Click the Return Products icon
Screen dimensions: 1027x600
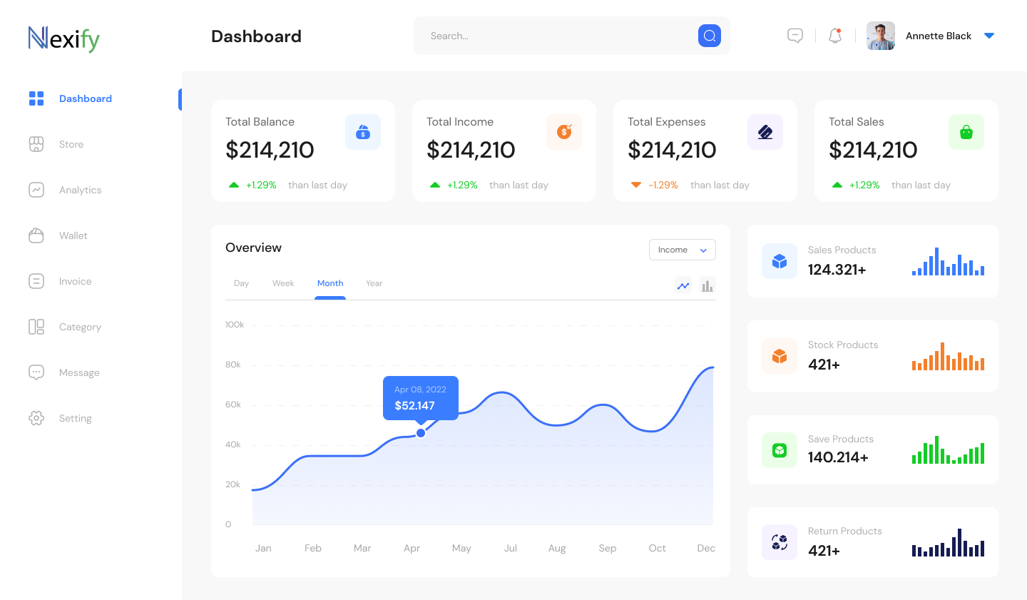pos(780,542)
